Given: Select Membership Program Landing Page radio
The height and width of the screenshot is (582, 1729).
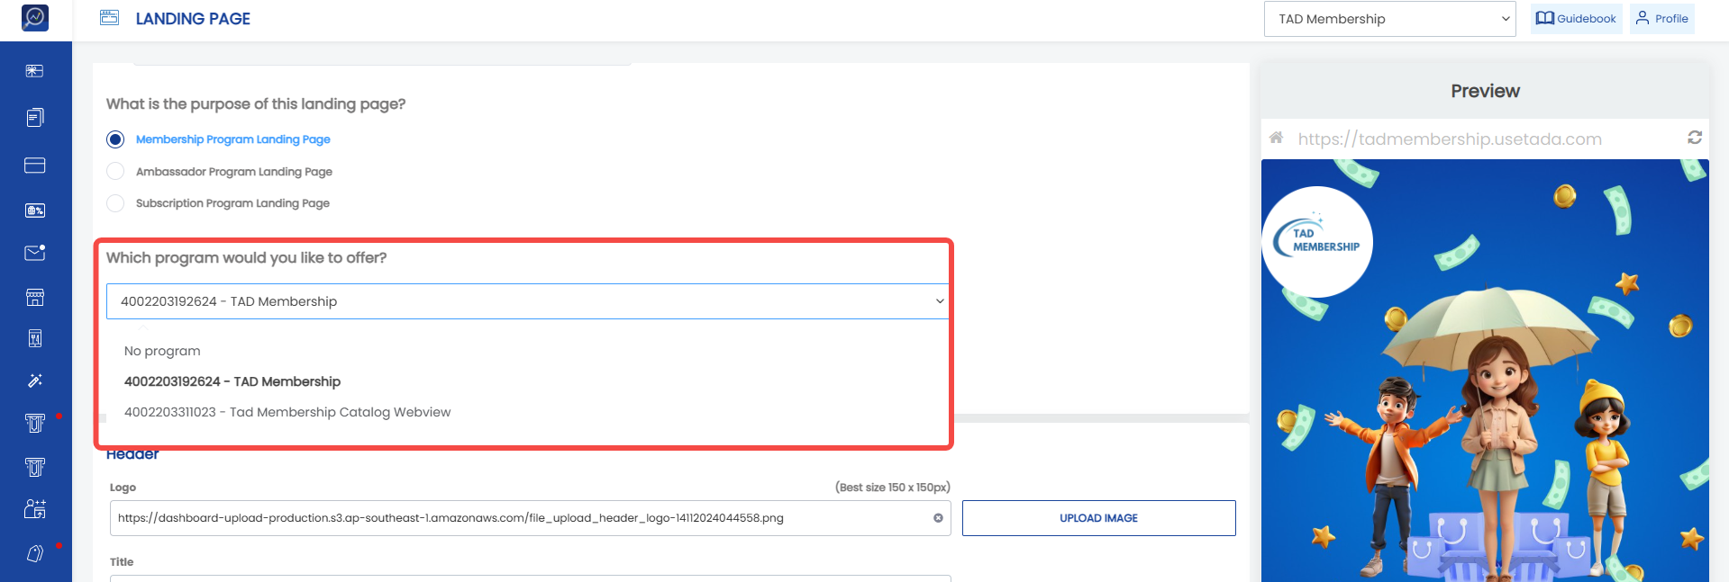Looking at the screenshot, I should [115, 139].
